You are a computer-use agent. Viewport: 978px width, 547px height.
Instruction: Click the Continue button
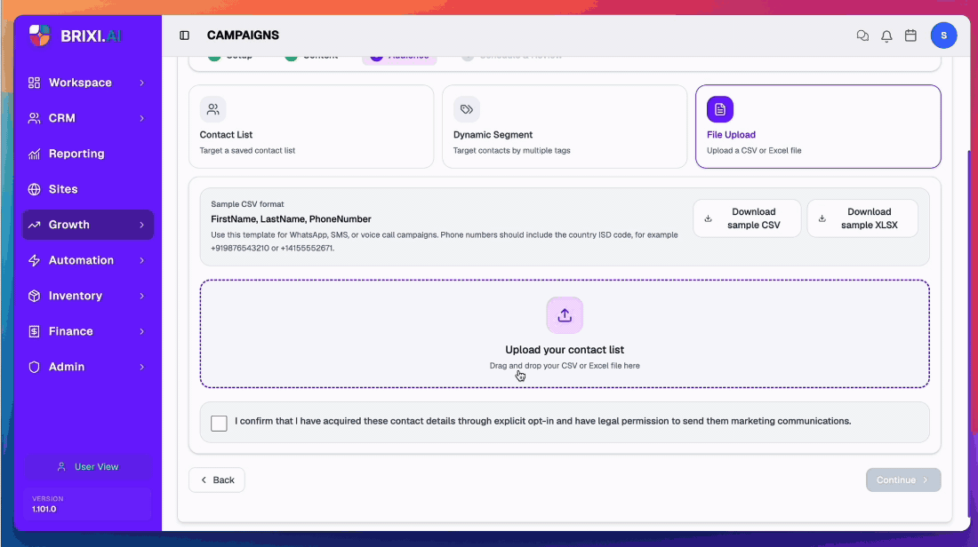click(x=903, y=480)
